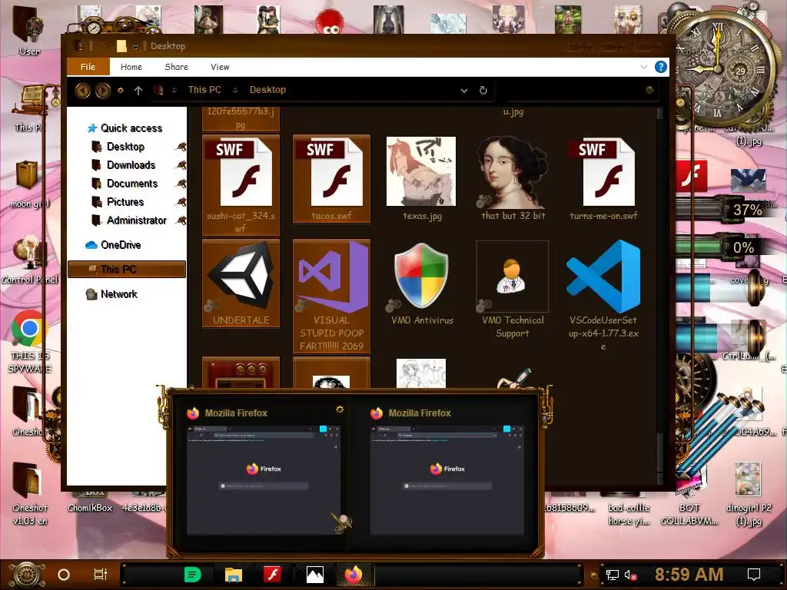
Task: Select This PC in the navigation pane
Action: click(x=127, y=270)
